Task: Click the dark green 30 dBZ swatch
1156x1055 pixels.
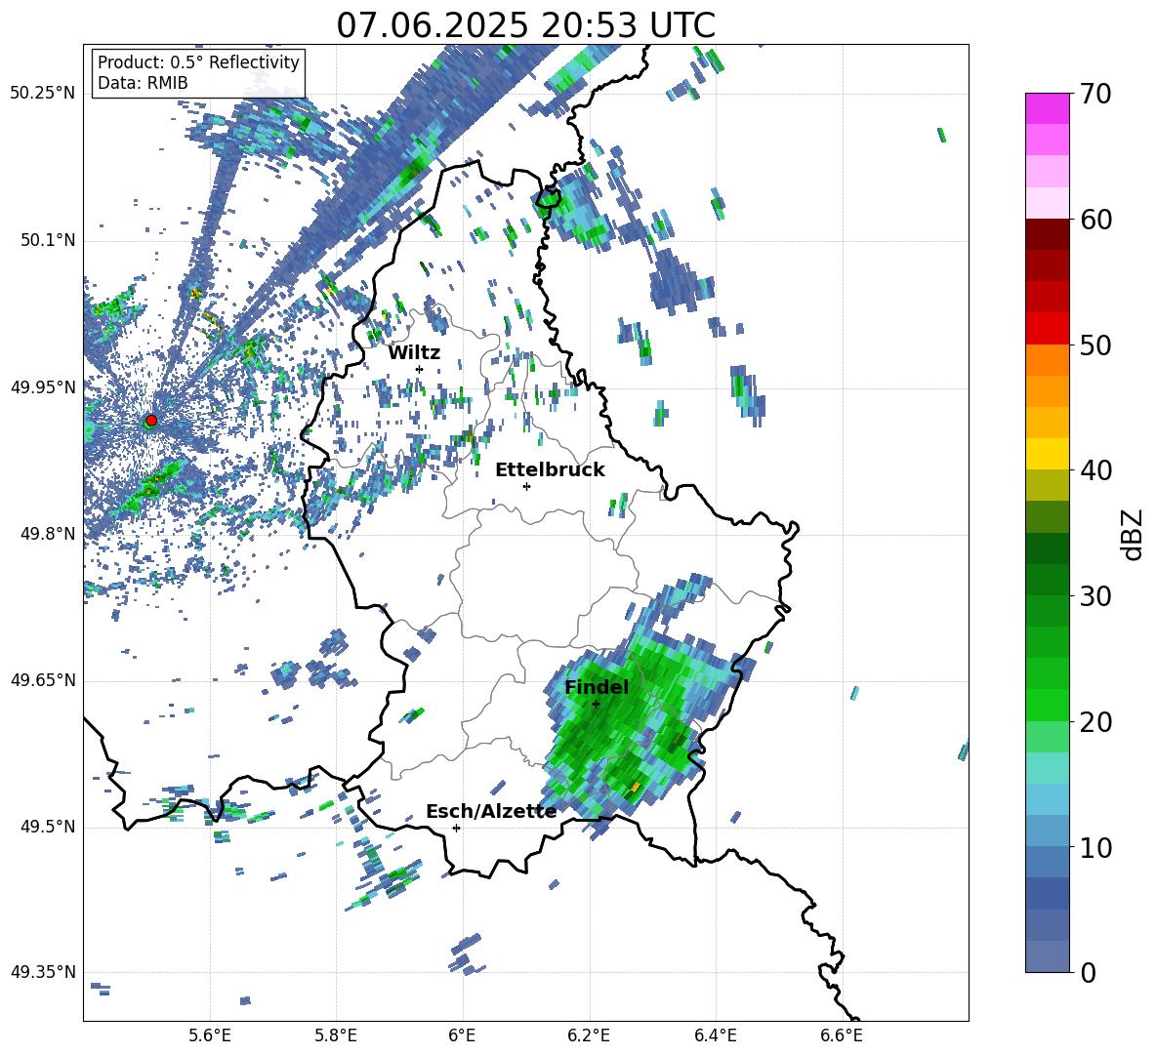Action: tap(1048, 579)
